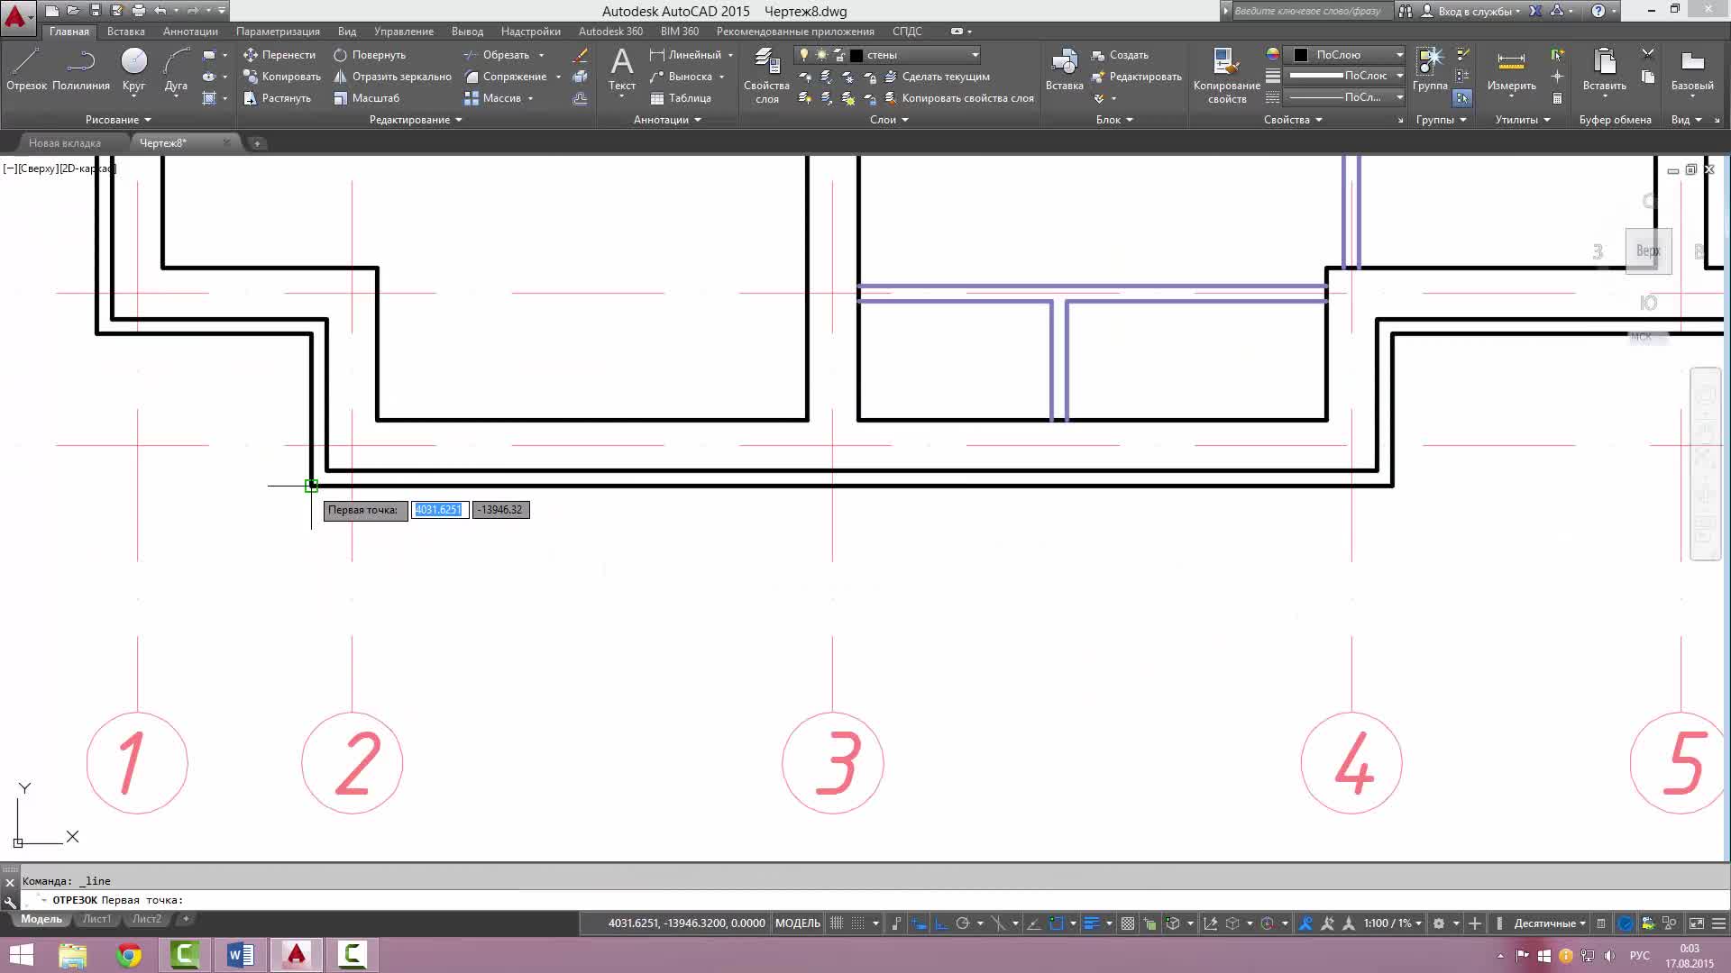Viewport: 1731px width, 973px height.
Task: Click the save icon in quick access
Action: [x=95, y=11]
